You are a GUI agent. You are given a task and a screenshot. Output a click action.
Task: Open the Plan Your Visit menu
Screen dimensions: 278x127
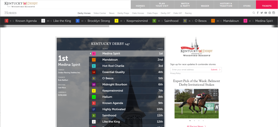[x=162, y=5]
